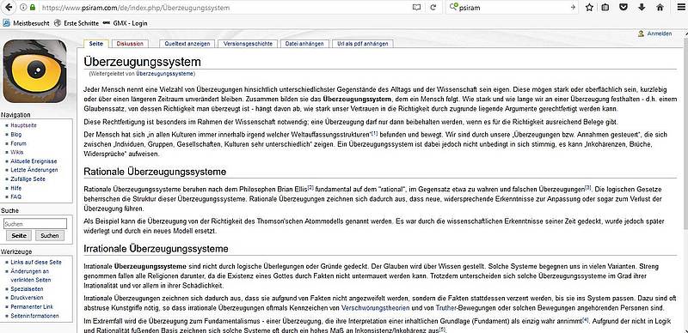Open the Wikis navigation link
688x333 pixels.
[17, 152]
